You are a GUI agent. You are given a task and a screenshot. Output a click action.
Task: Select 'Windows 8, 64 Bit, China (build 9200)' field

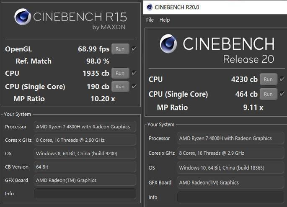click(x=85, y=153)
